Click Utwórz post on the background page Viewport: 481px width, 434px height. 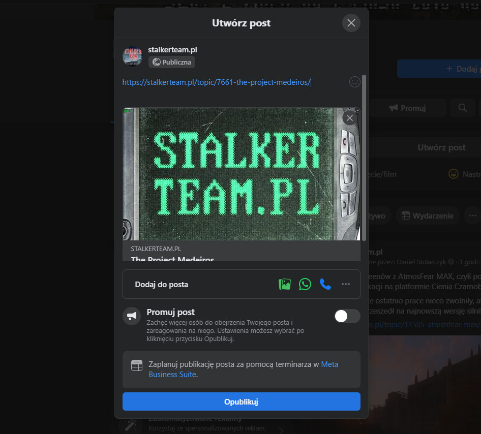(441, 147)
